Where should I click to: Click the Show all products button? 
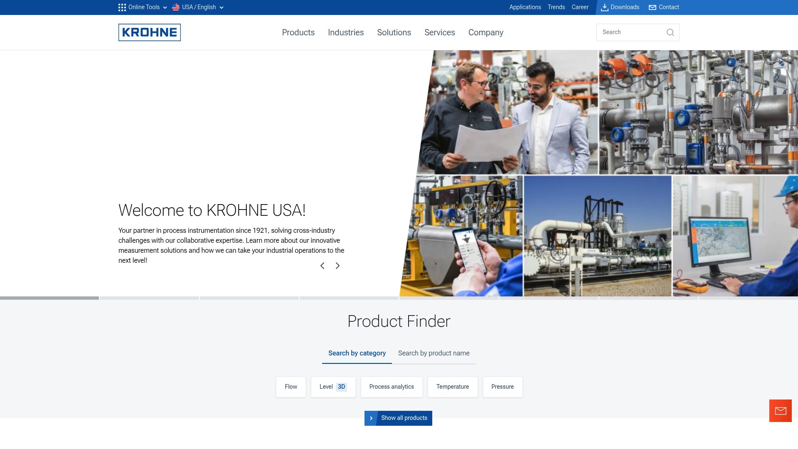[398, 418]
